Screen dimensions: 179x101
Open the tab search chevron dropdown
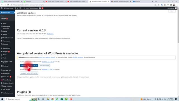tap(164, 1)
